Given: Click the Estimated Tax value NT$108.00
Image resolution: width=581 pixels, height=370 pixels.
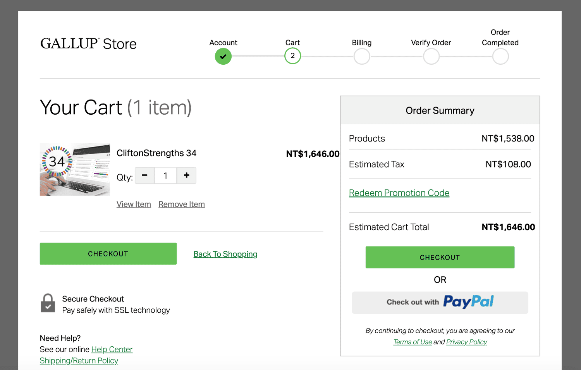Looking at the screenshot, I should [508, 164].
